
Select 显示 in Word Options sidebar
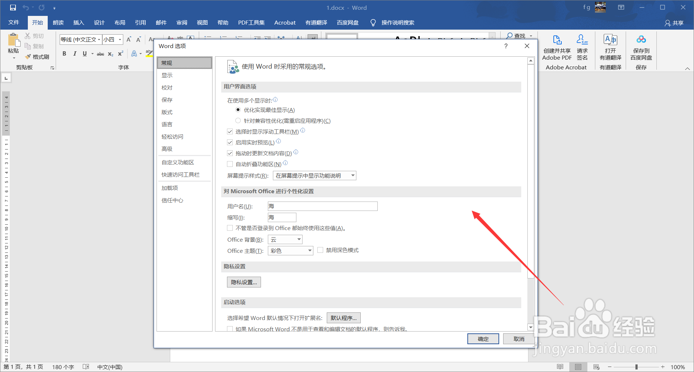[184, 75]
